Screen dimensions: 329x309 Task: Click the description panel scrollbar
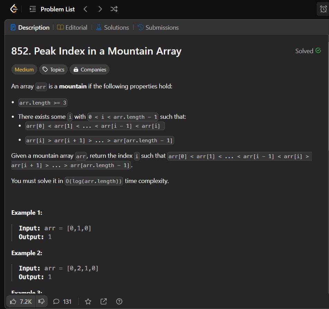point(328,96)
